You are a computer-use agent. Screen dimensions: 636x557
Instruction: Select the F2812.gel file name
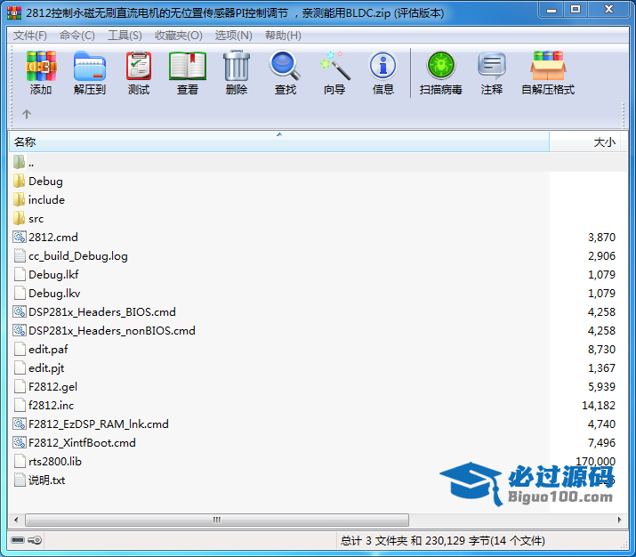[52, 387]
